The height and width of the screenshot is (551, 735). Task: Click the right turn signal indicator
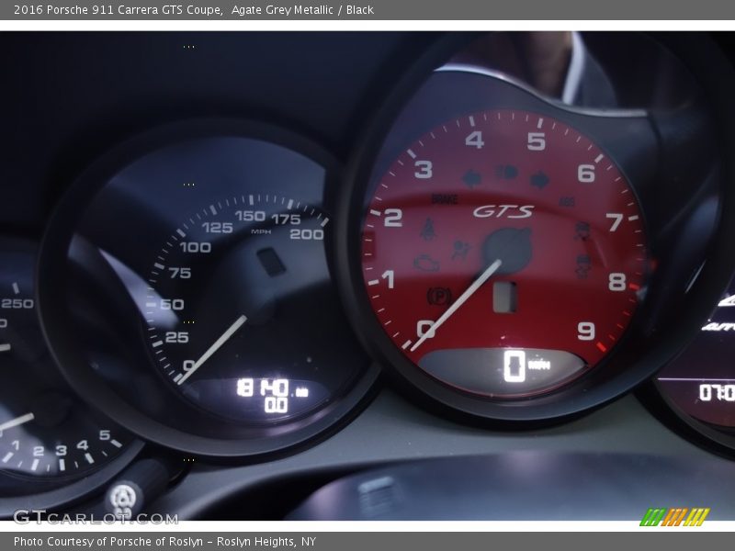pos(539,179)
